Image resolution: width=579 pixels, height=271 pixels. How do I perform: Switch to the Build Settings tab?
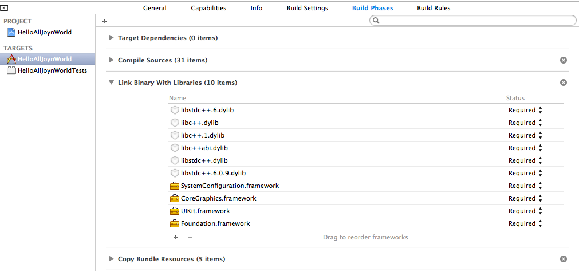click(308, 8)
